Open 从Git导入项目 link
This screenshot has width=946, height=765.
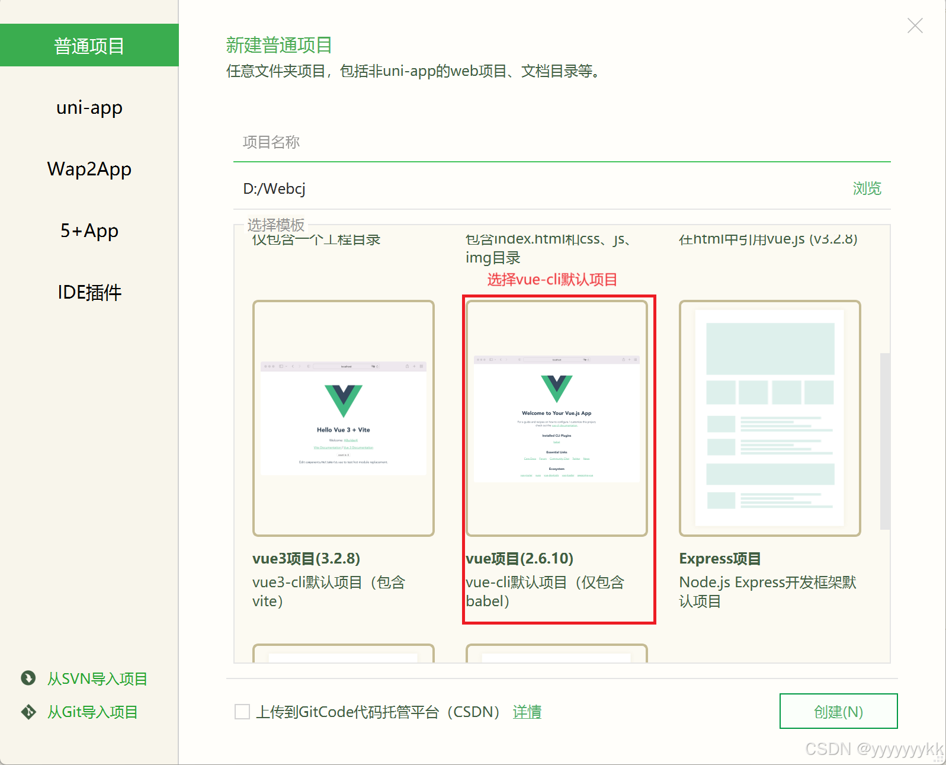pyautogui.click(x=92, y=712)
